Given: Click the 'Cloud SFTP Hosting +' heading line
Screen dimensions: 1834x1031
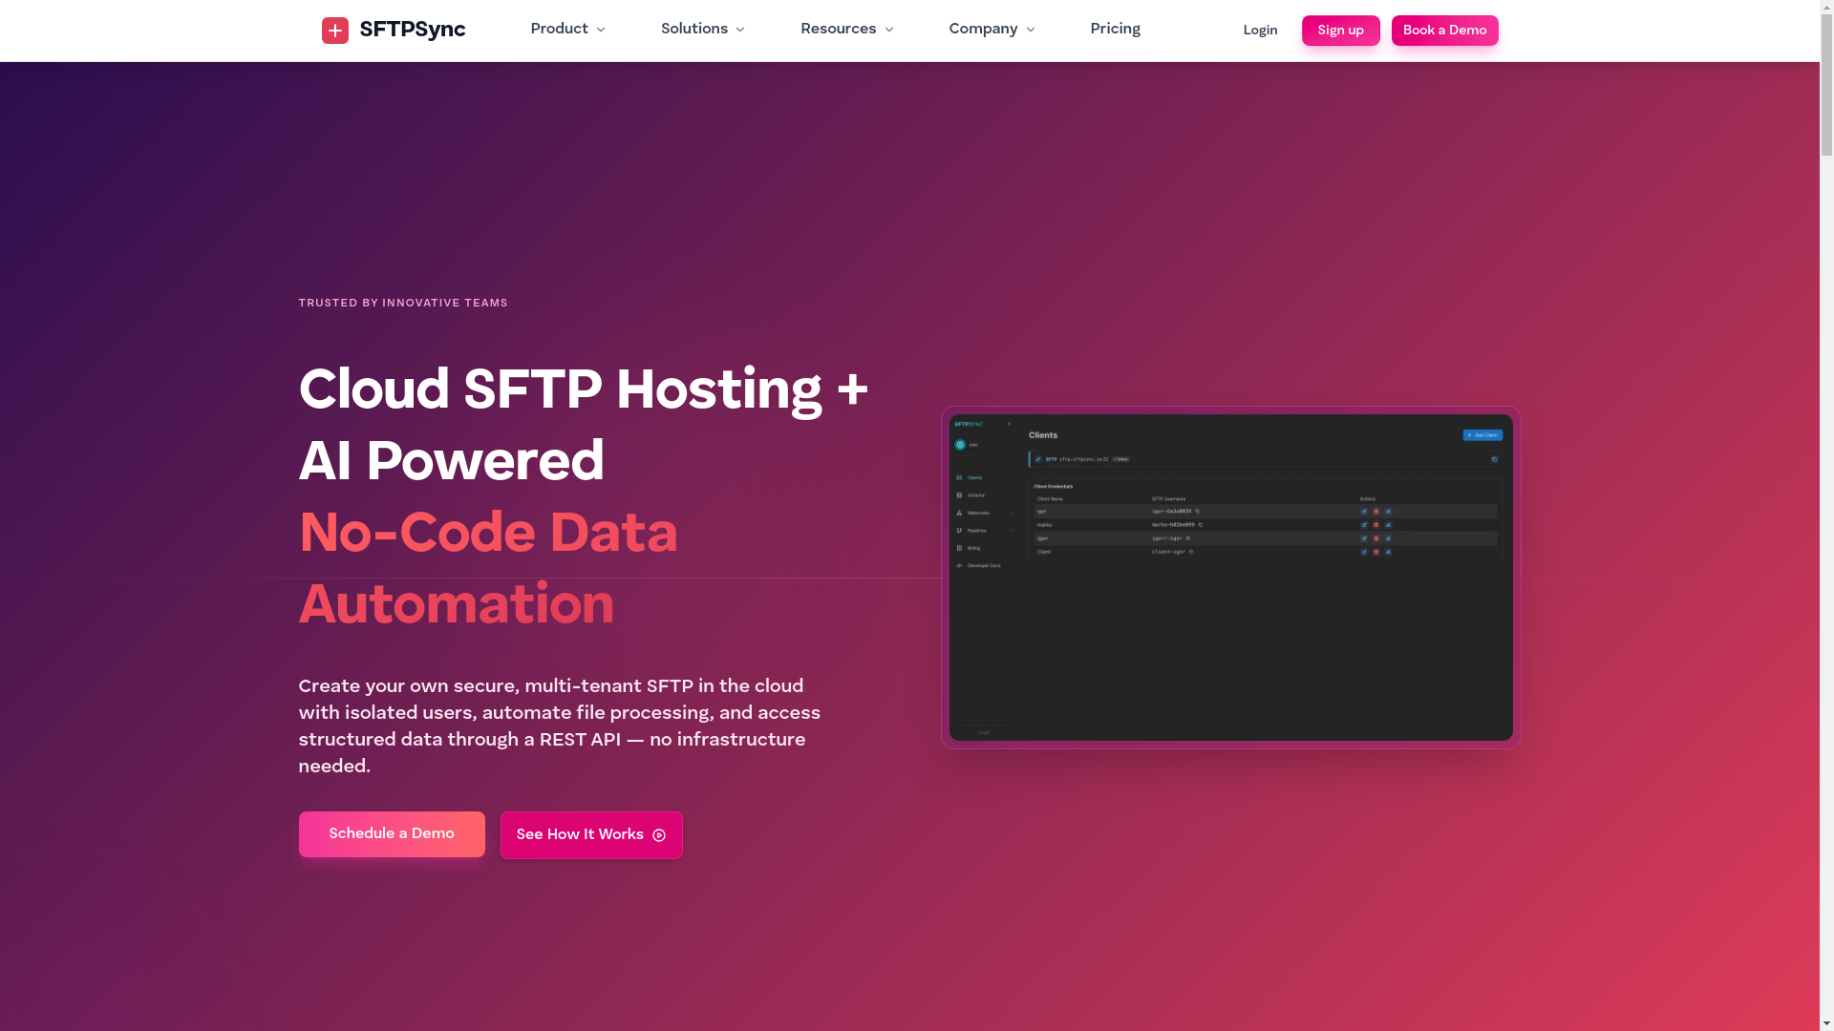Looking at the screenshot, I should tap(584, 390).
